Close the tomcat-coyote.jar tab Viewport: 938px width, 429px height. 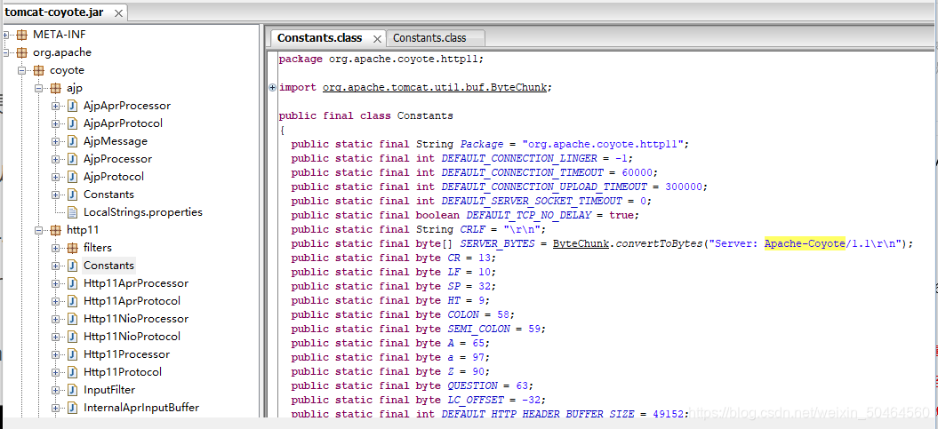116,13
